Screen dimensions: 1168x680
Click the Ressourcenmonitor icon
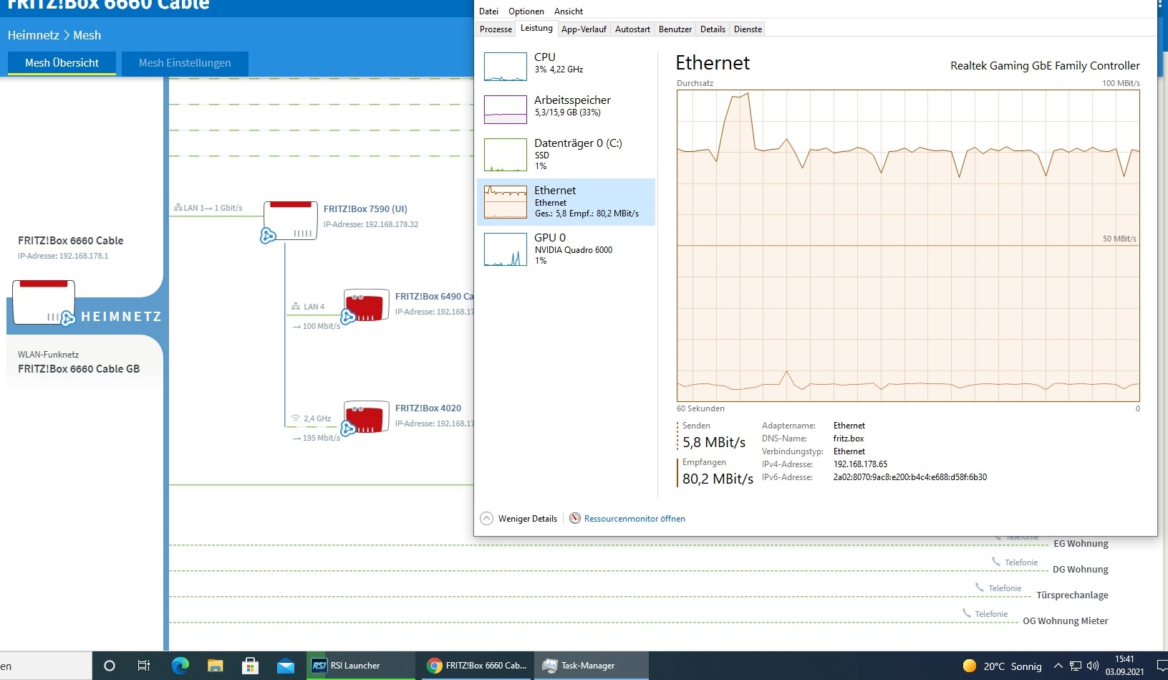click(575, 518)
